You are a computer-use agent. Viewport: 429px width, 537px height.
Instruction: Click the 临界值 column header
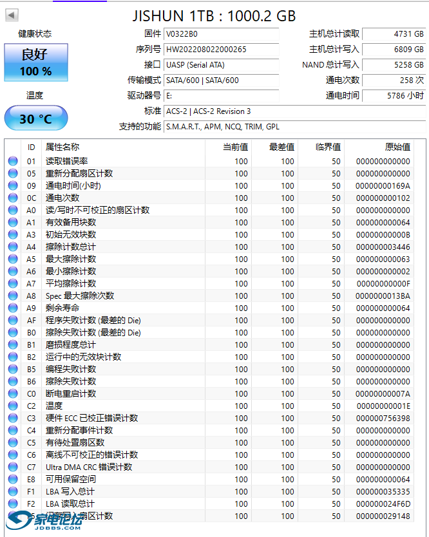(321, 147)
